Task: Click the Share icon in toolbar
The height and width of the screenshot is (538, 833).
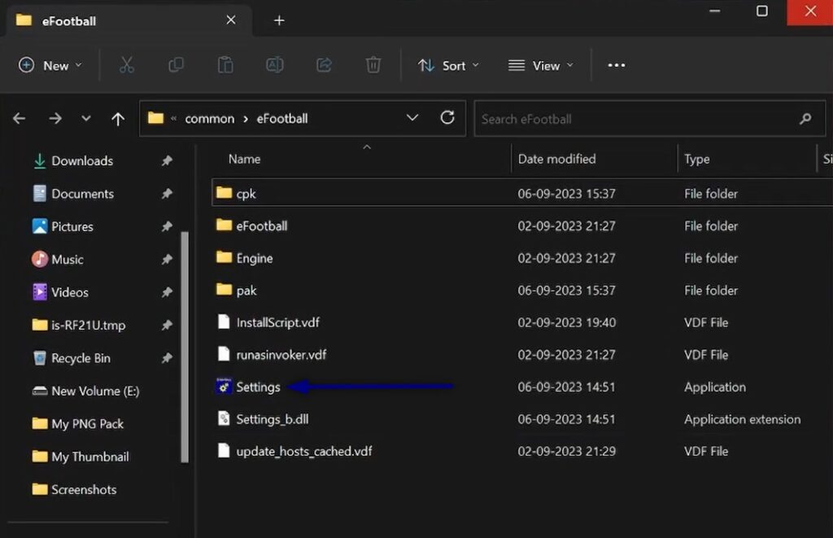Action: click(324, 65)
